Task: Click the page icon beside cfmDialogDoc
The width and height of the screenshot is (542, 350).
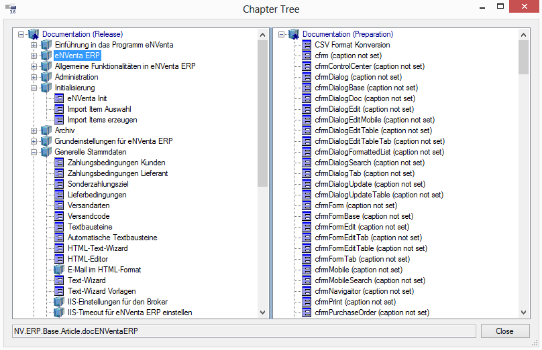Action: (x=307, y=98)
